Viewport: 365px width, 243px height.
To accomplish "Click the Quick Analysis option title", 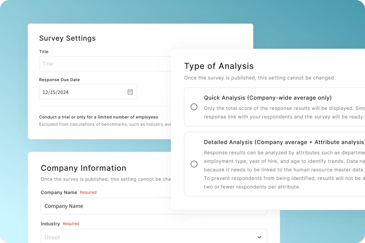I will point(268,98).
